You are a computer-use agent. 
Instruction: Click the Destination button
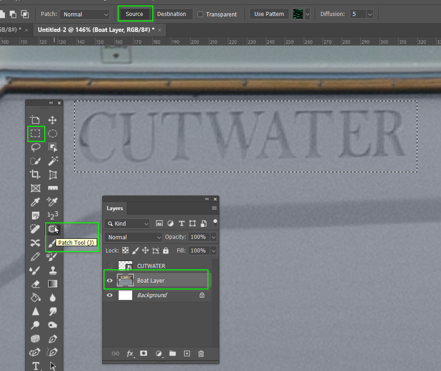pos(173,14)
